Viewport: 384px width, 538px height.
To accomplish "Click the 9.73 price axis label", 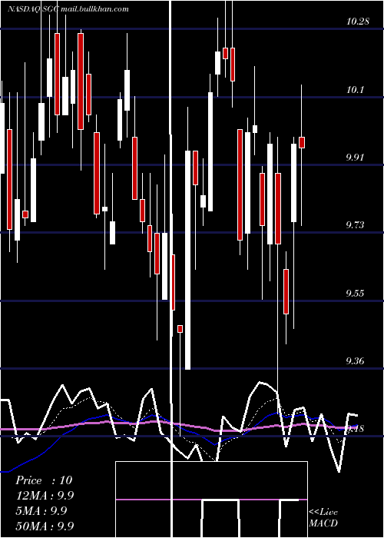I will 355,225.
